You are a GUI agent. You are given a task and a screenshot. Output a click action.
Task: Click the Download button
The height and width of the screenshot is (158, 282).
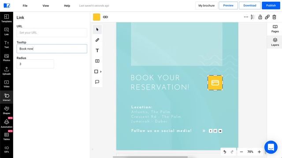point(250,6)
